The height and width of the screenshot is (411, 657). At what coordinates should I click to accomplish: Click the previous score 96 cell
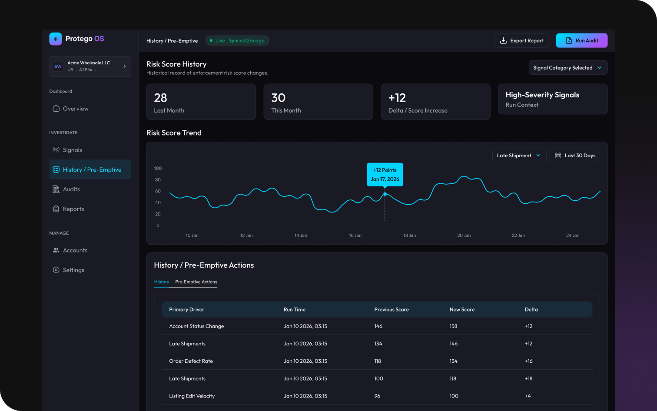pos(377,396)
